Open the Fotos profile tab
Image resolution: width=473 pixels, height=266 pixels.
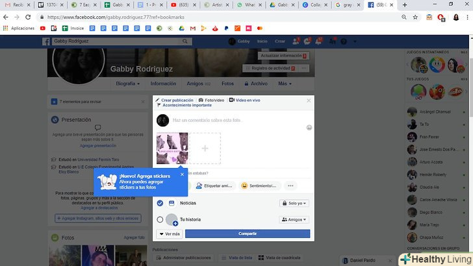227,84
